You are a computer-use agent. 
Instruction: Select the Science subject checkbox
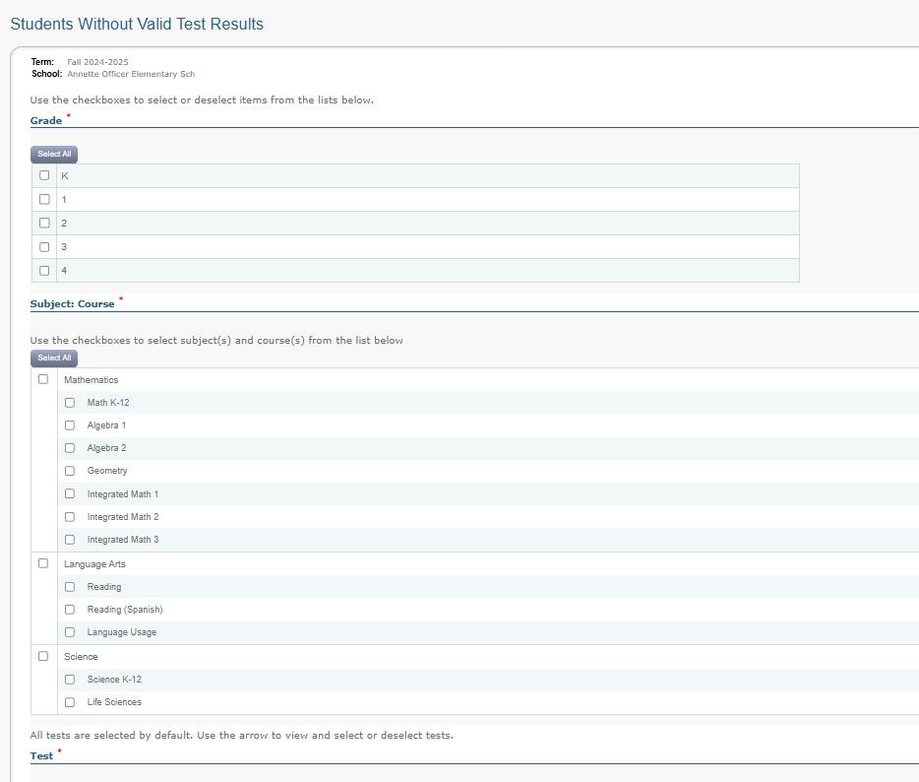[42, 656]
